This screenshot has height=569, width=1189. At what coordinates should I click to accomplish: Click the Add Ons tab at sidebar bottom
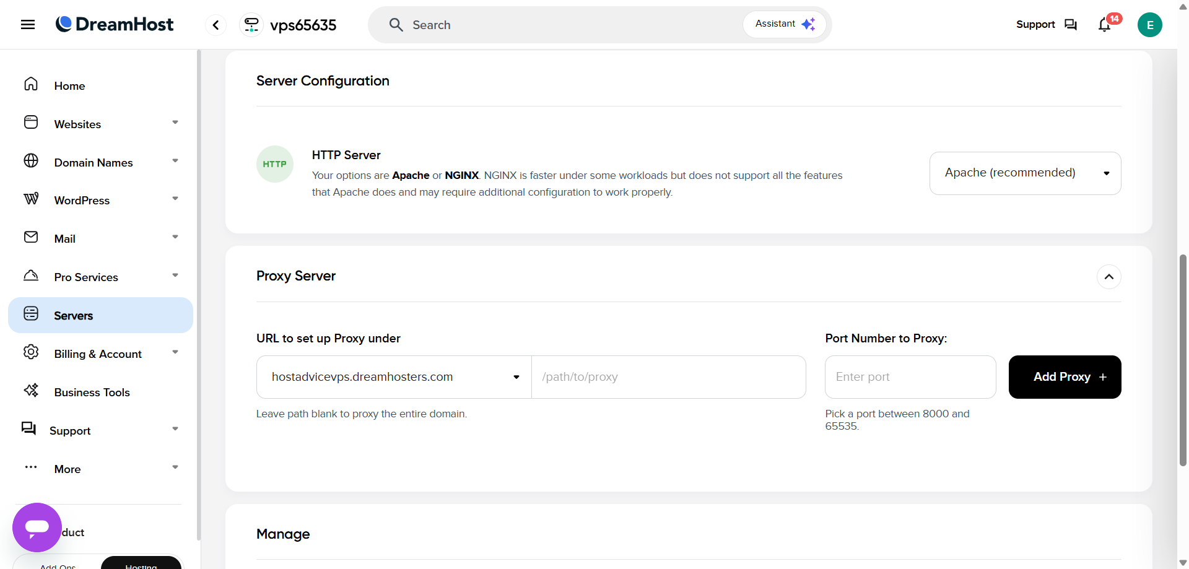[58, 565]
